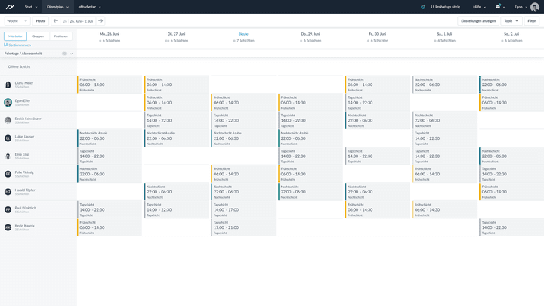The image size is (544, 306).
Task: Click 'Einstellungen anzeigen' button
Action: pos(478,21)
